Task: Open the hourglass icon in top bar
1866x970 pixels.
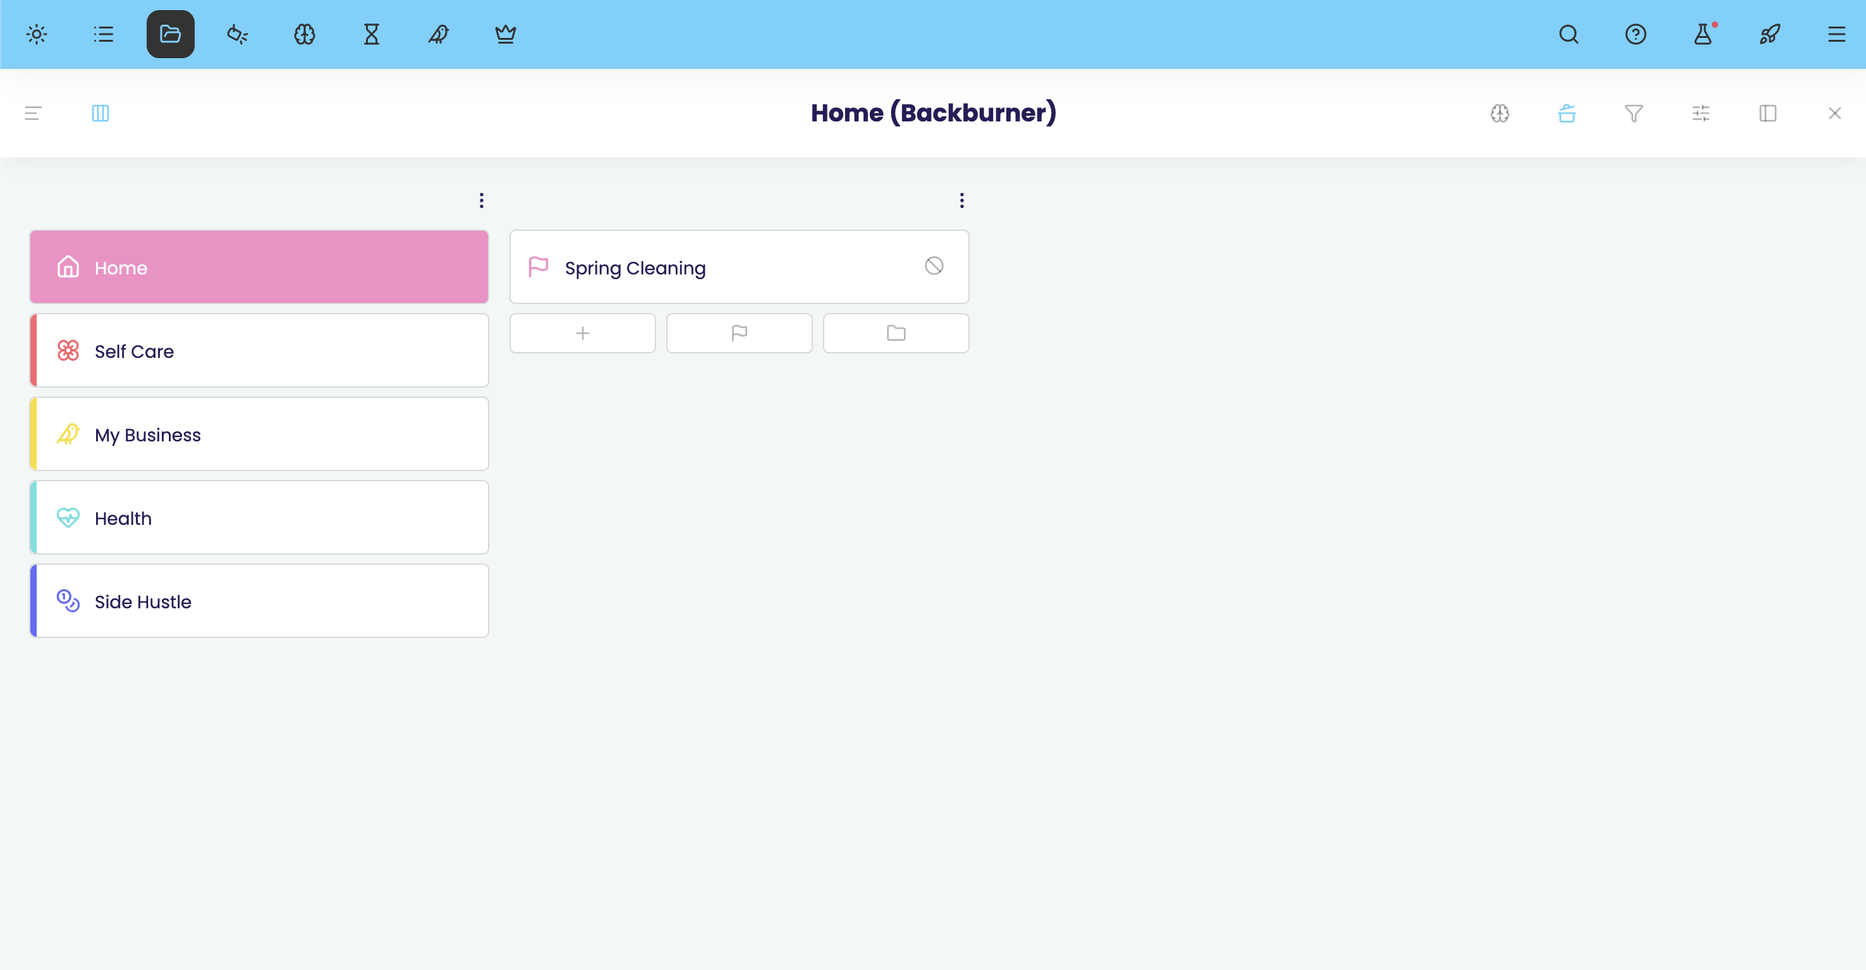Action: pyautogui.click(x=371, y=34)
